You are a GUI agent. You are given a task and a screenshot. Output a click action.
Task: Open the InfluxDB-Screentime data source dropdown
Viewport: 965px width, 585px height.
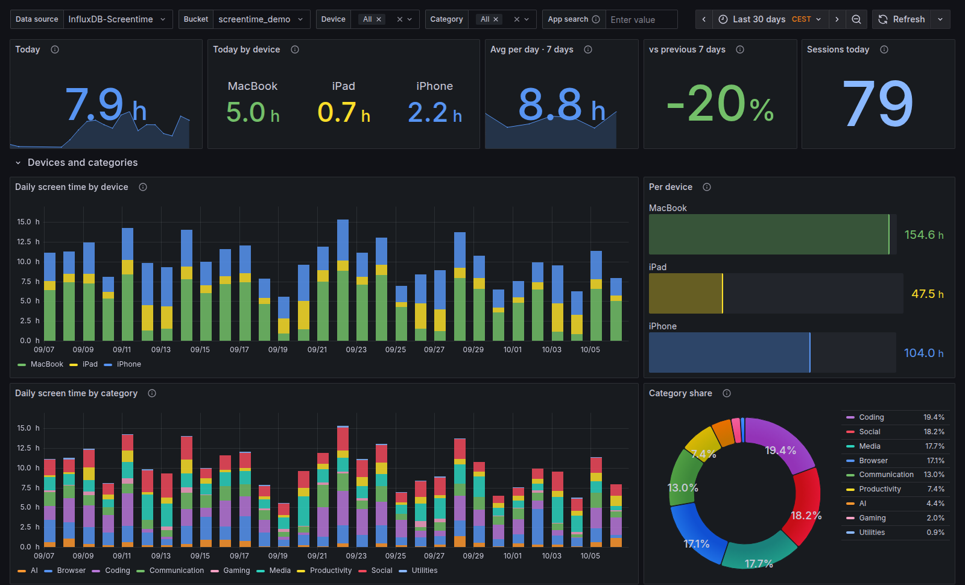click(x=118, y=19)
